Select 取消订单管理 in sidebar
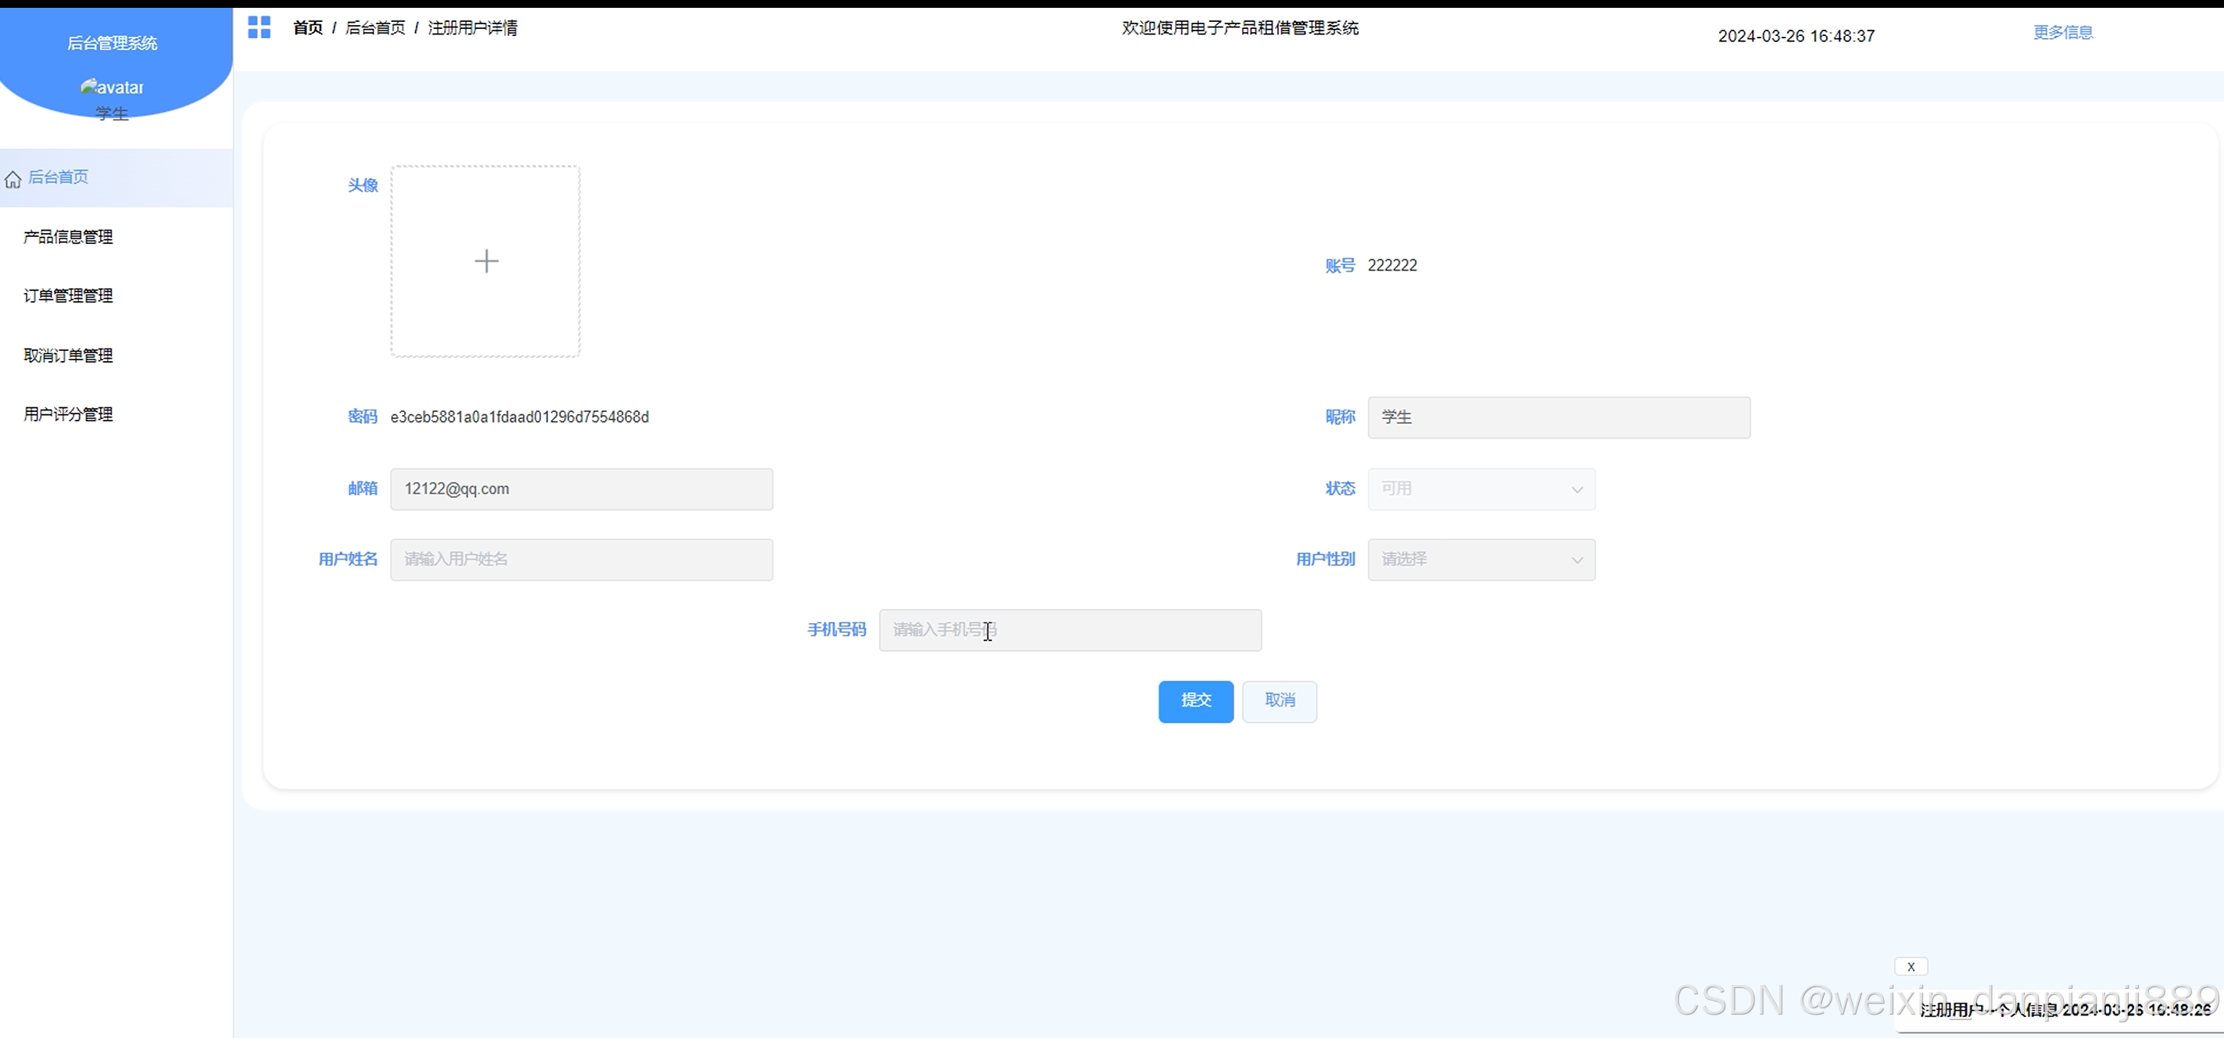The image size is (2224, 1038). tap(68, 355)
